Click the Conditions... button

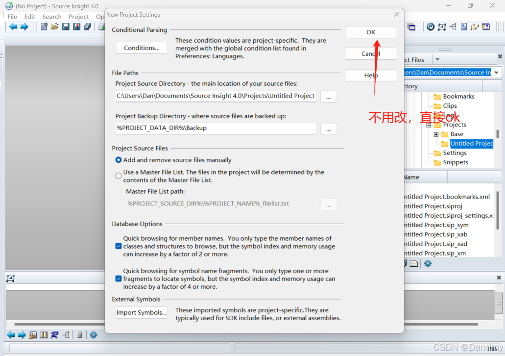142,48
